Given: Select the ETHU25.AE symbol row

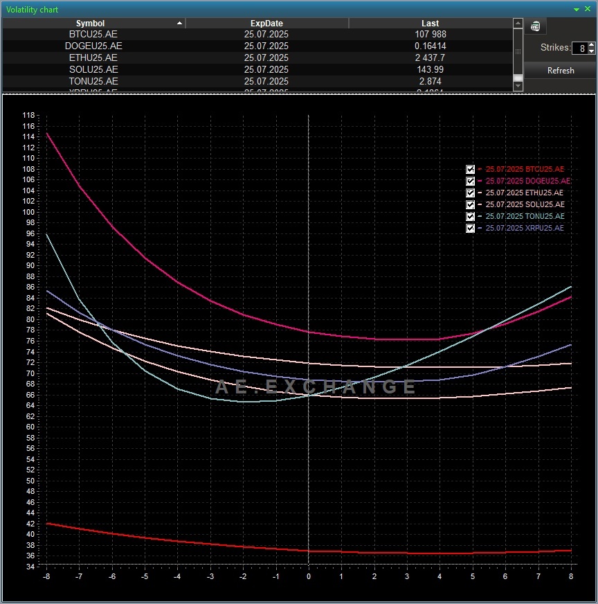Looking at the screenshot, I should tap(257, 57).
